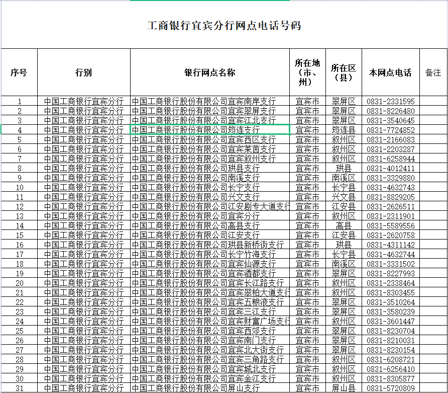
Task: Select phone number 0831-2331595
Action: pyautogui.click(x=391, y=101)
